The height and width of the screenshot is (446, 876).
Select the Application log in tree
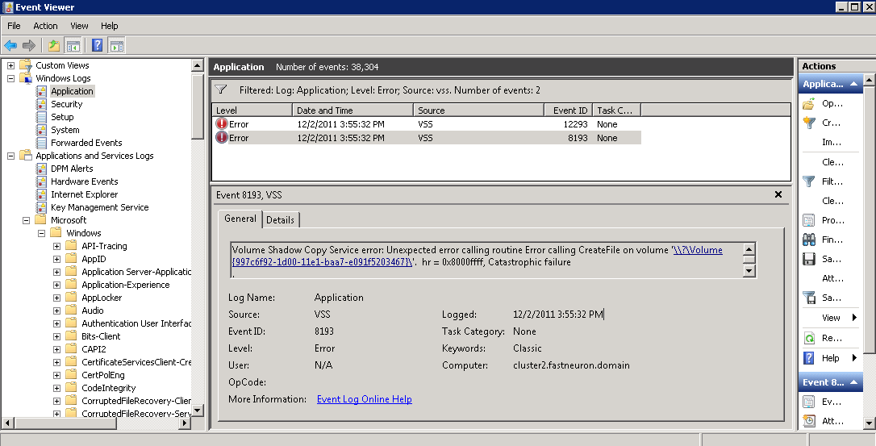72,91
